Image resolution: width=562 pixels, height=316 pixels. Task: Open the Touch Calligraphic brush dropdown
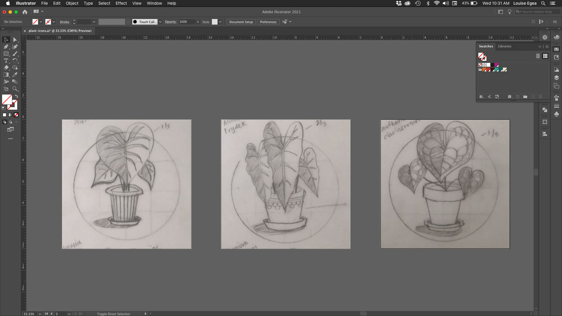[x=160, y=22]
